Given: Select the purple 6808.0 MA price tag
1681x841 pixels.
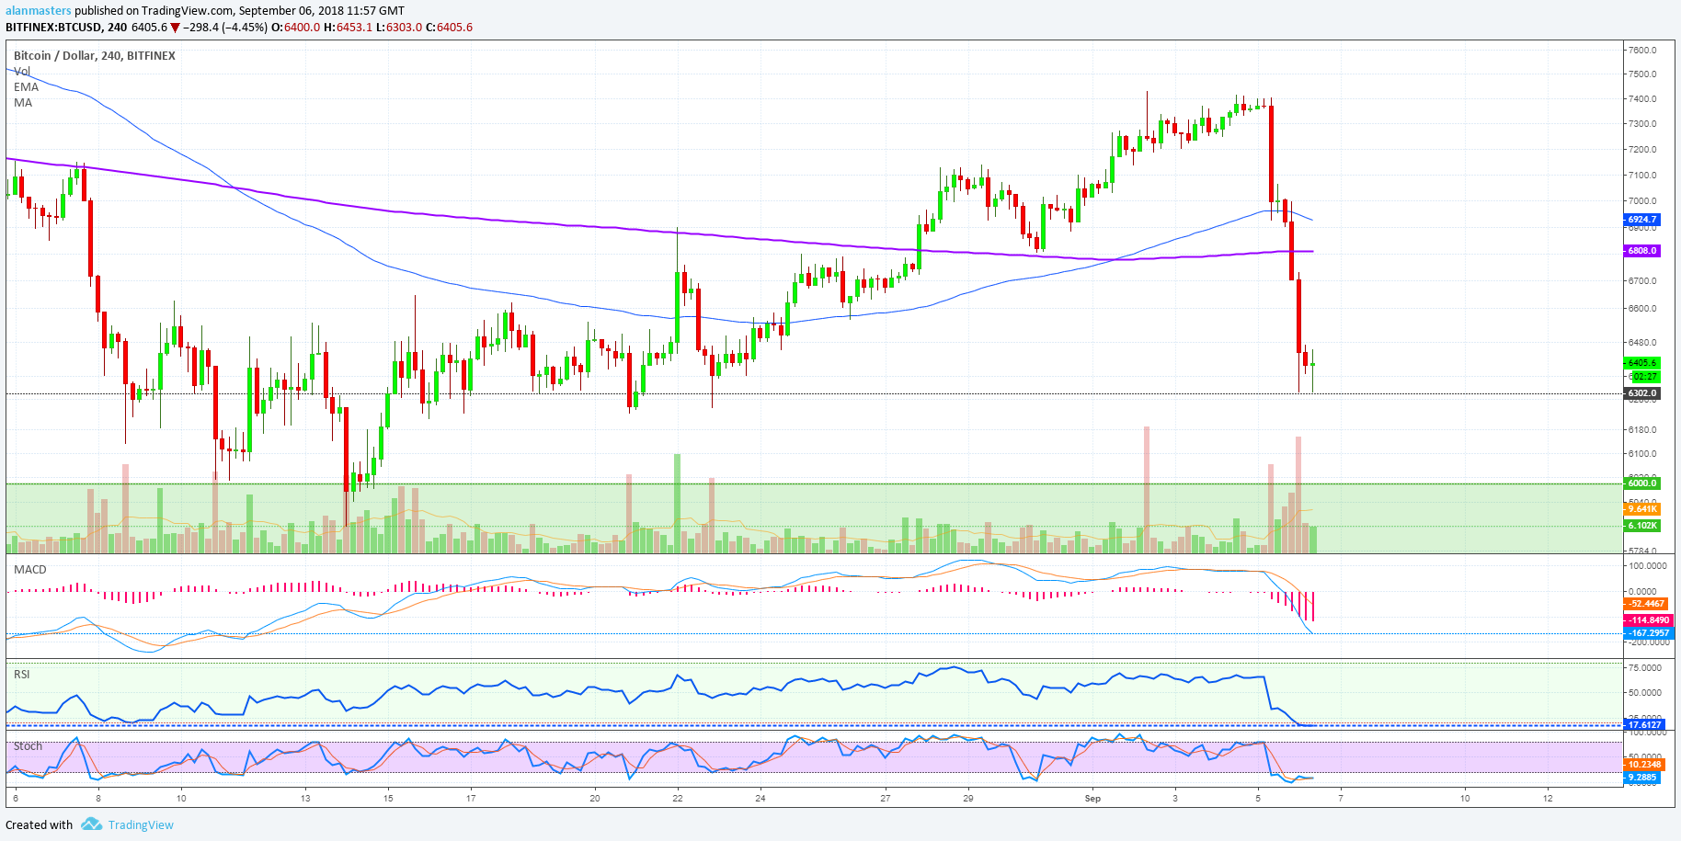Looking at the screenshot, I should 1642,250.
